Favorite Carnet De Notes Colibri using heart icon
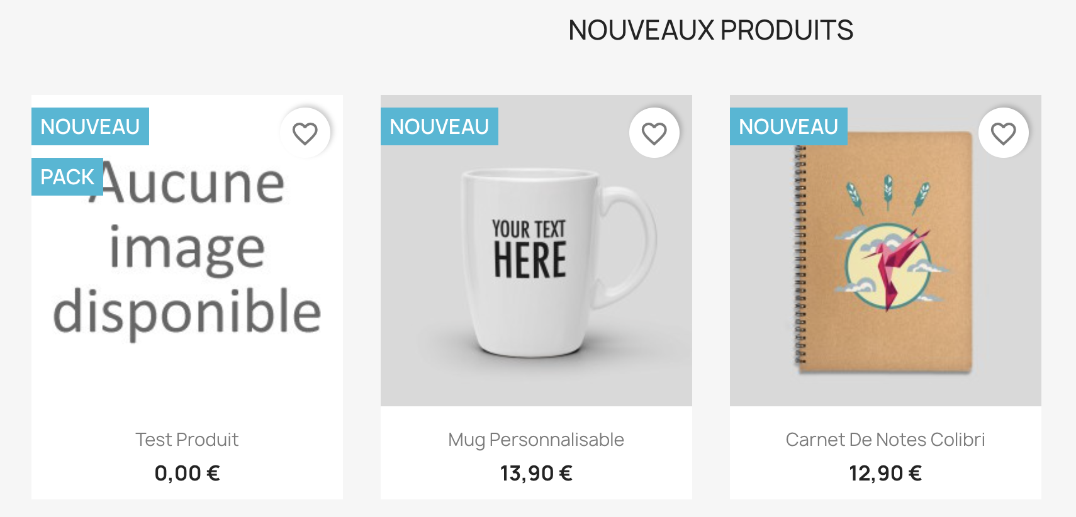The width and height of the screenshot is (1076, 517). 1004,132
